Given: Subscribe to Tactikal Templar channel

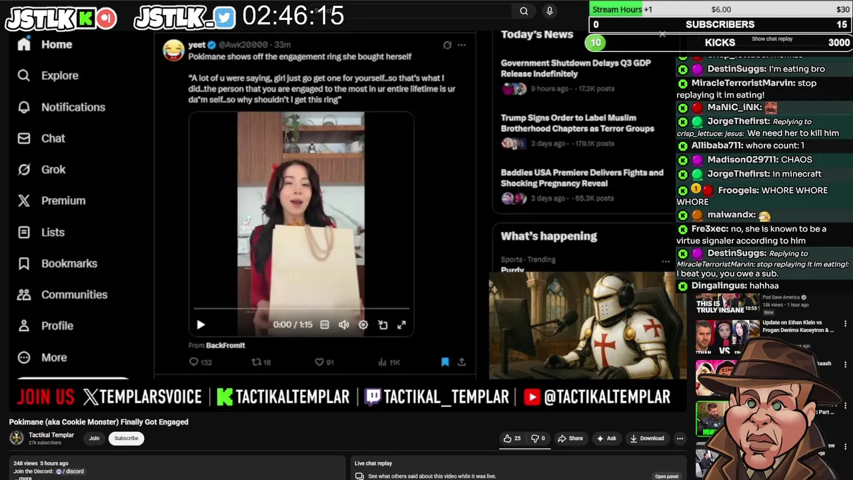Looking at the screenshot, I should (126, 438).
